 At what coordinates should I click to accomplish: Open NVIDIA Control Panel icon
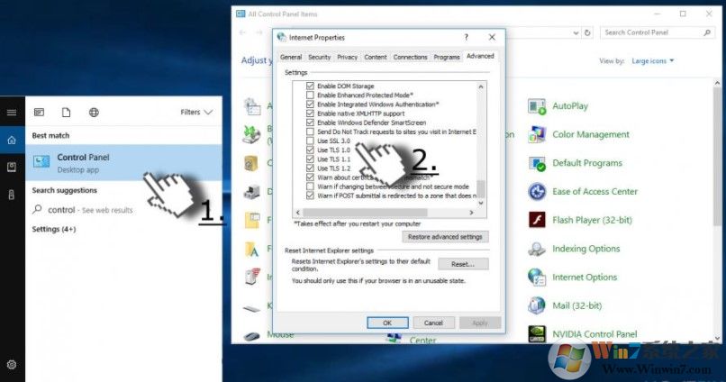pyautogui.click(x=537, y=333)
